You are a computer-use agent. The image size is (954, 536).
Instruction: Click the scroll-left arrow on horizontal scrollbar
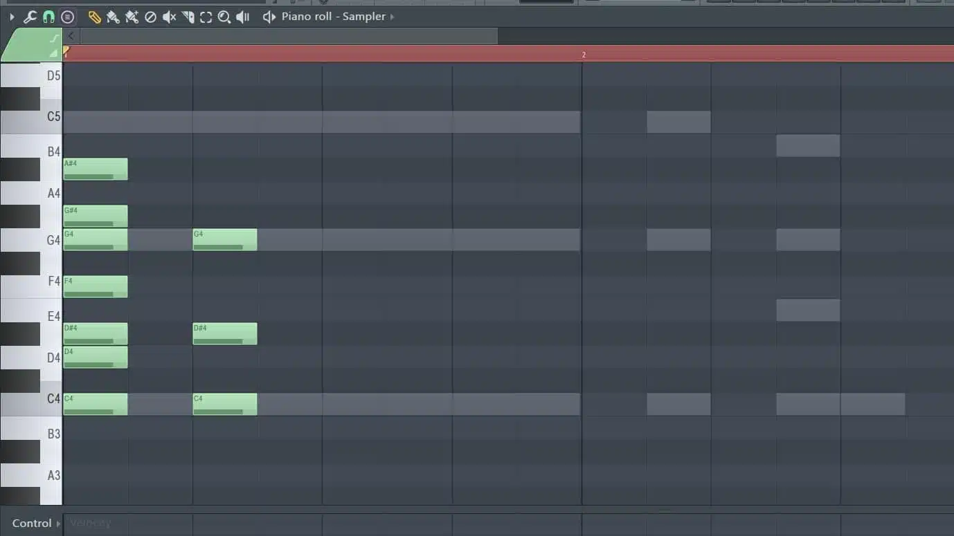click(x=71, y=36)
